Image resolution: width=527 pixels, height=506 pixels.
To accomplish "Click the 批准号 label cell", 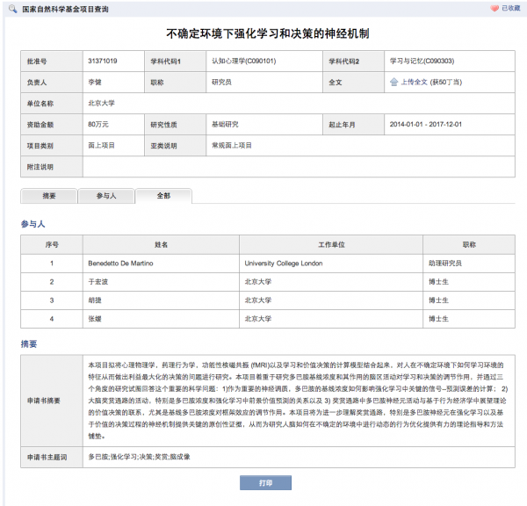I will [x=52, y=61].
